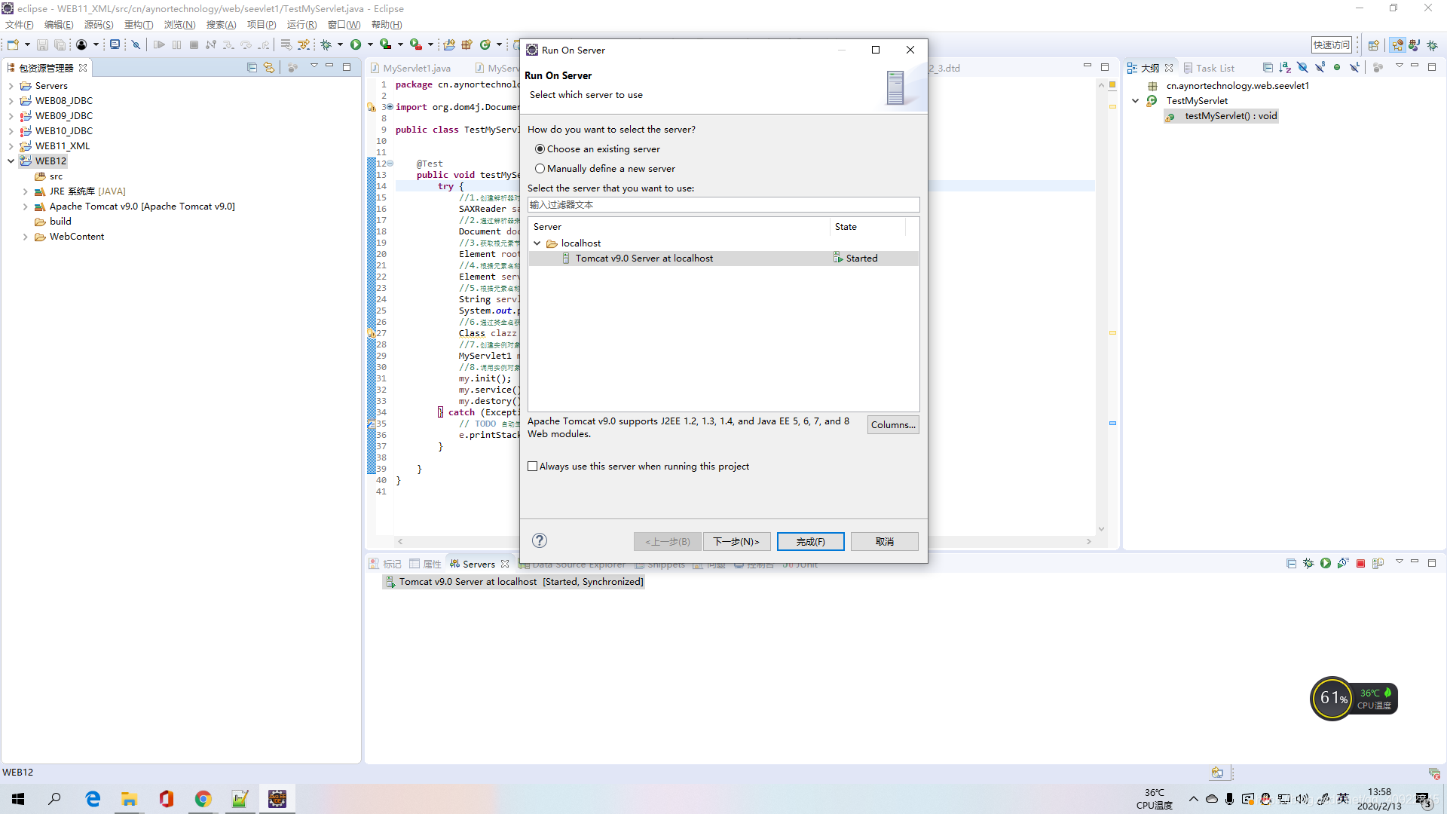The height and width of the screenshot is (814, 1447).
Task: Click the Debug bug toolbar icon
Action: (x=326, y=45)
